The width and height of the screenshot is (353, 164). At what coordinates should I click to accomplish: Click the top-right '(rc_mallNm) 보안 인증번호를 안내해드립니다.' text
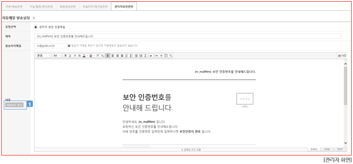[x=225, y=72]
